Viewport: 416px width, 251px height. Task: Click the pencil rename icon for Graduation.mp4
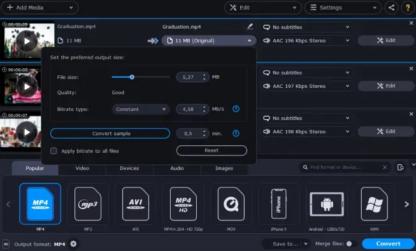(250, 27)
